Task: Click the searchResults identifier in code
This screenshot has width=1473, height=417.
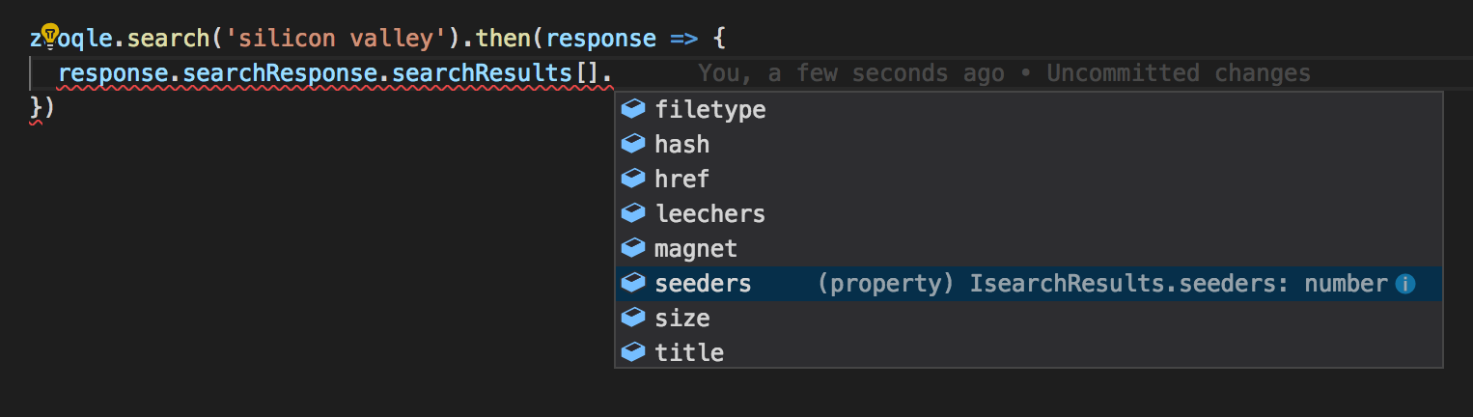Action: (482, 73)
